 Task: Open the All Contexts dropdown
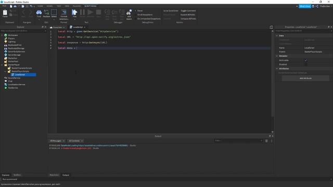(x=75, y=141)
